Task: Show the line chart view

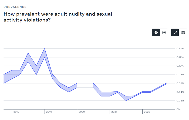Action: (175, 33)
